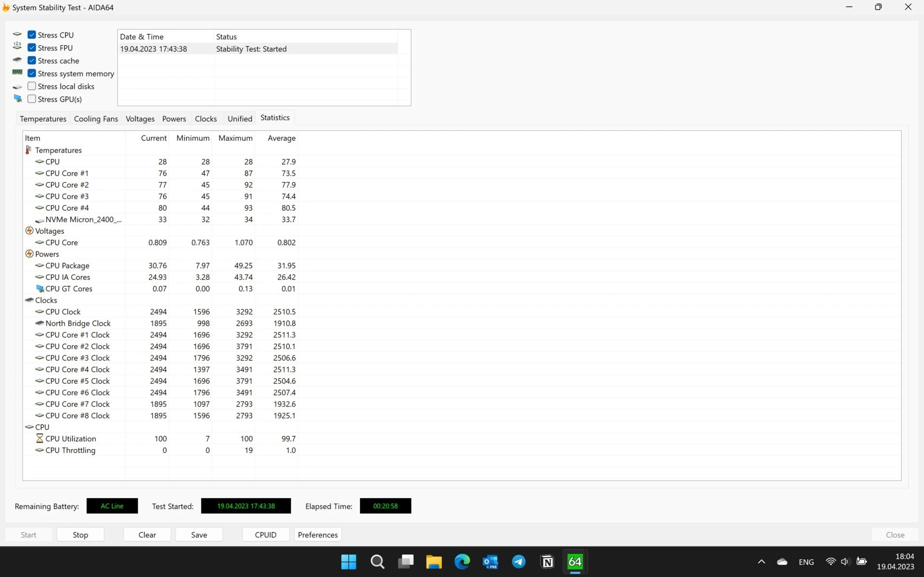Click the CPU GT Cores monitor icon
The image size is (924, 577).
39,288
